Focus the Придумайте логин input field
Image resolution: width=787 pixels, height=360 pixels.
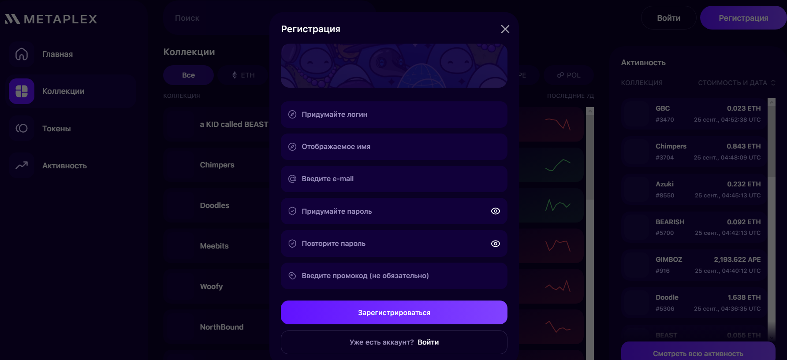394,115
